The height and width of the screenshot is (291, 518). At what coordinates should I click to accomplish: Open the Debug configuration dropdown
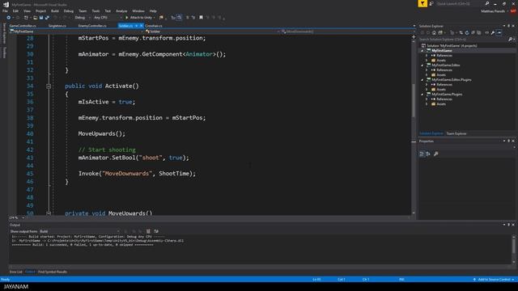click(x=82, y=18)
